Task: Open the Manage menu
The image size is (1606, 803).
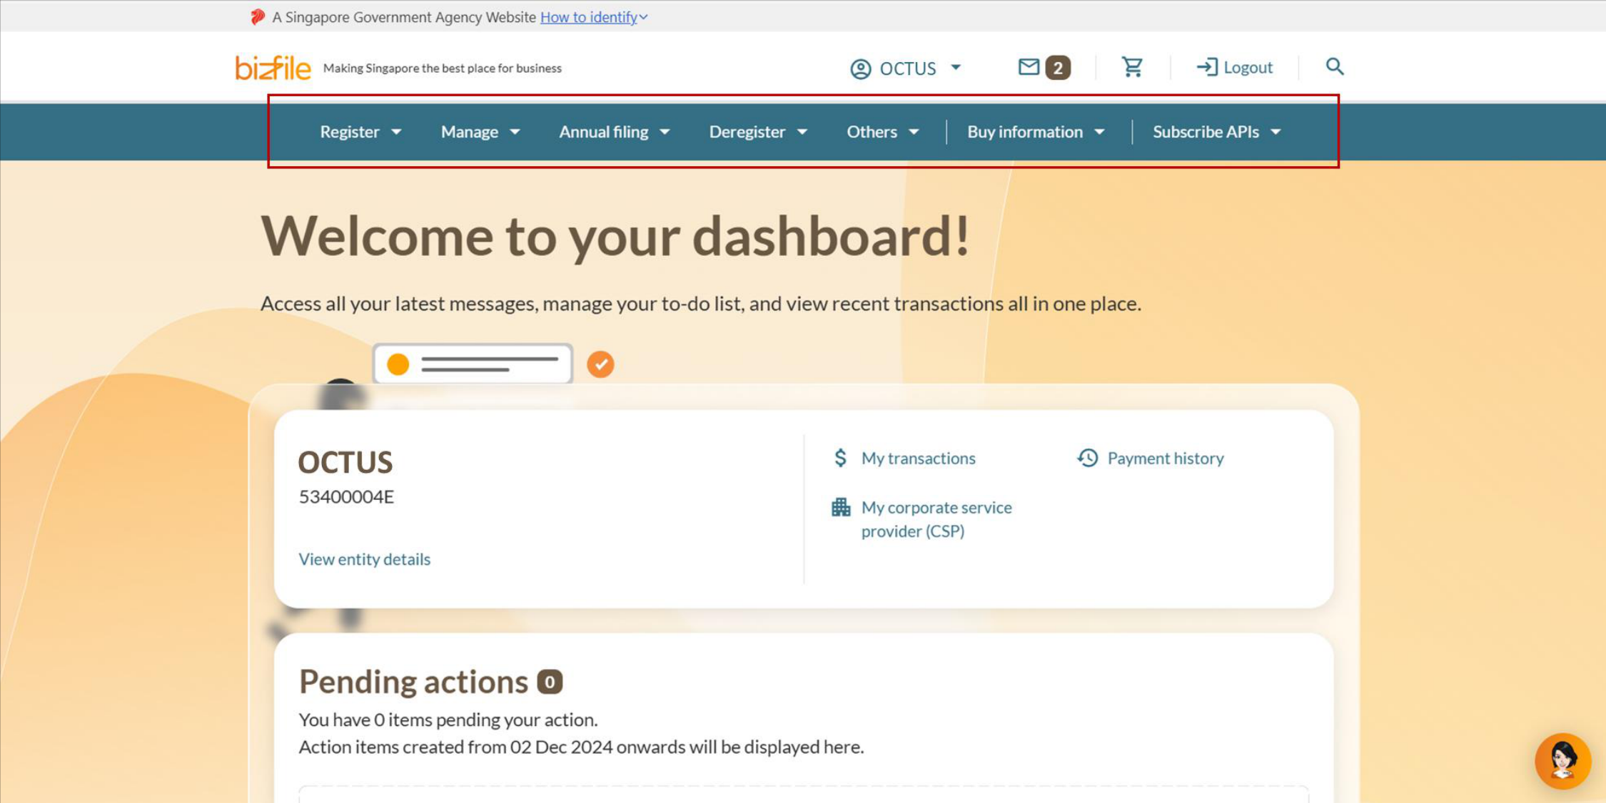Action: coord(480,132)
